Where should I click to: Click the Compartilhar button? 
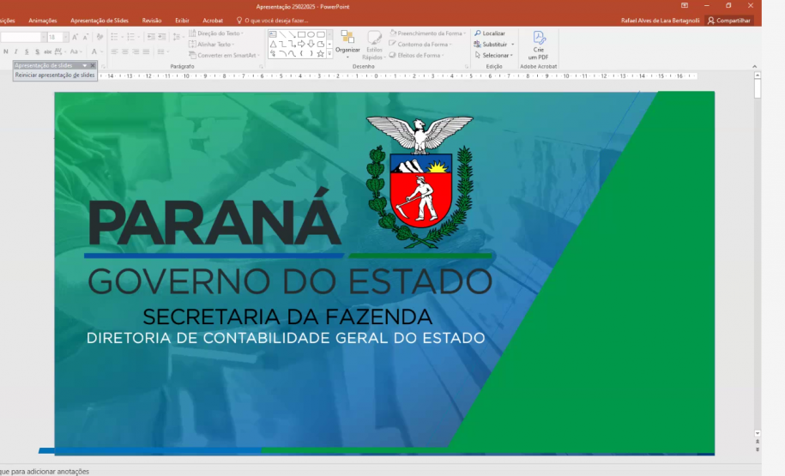(729, 21)
